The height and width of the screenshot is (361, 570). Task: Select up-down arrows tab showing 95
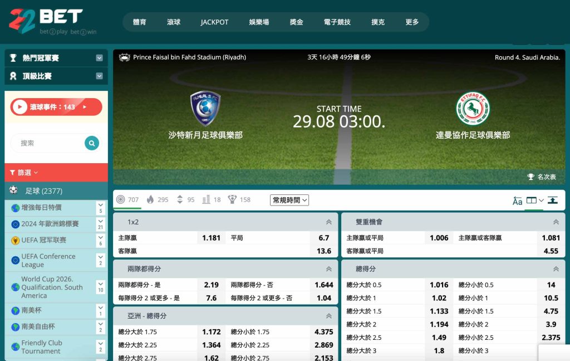pyautogui.click(x=185, y=199)
